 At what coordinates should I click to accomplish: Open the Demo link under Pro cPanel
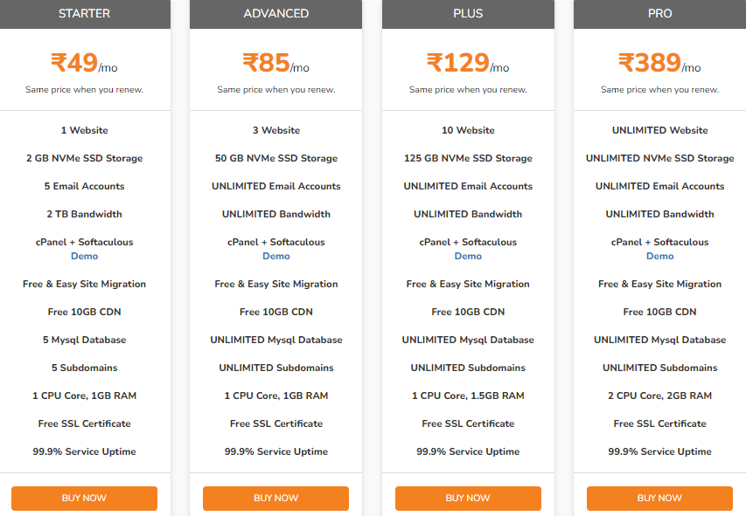tap(660, 256)
